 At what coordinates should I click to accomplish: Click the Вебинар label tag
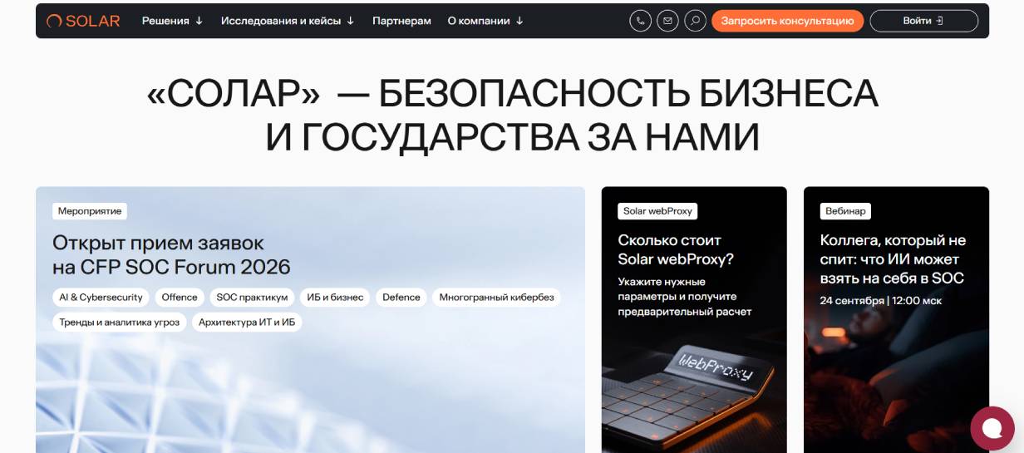coord(845,211)
